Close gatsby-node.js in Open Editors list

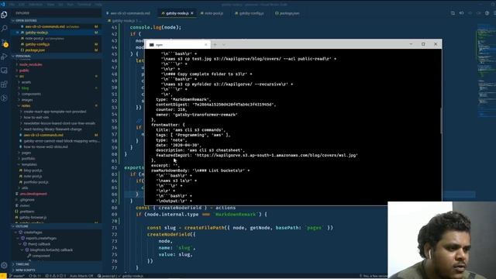click(x=17, y=33)
